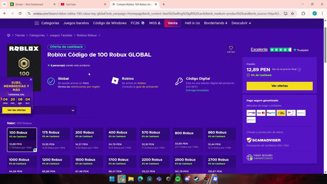Click the Juegos Tarjetas breadcrumb link
The height and width of the screenshot is (184, 327).
[61, 35]
